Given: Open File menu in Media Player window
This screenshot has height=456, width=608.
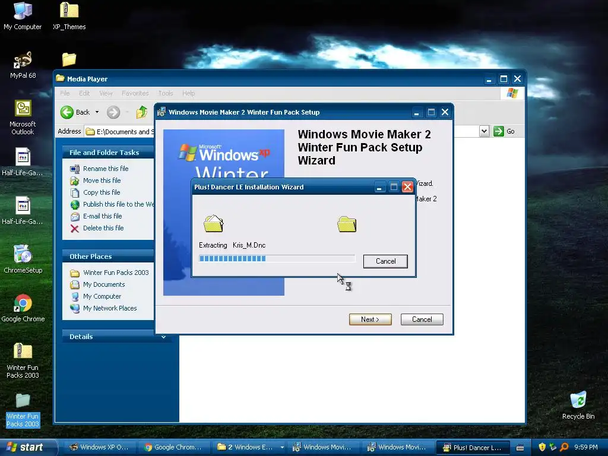Looking at the screenshot, I should [x=65, y=93].
